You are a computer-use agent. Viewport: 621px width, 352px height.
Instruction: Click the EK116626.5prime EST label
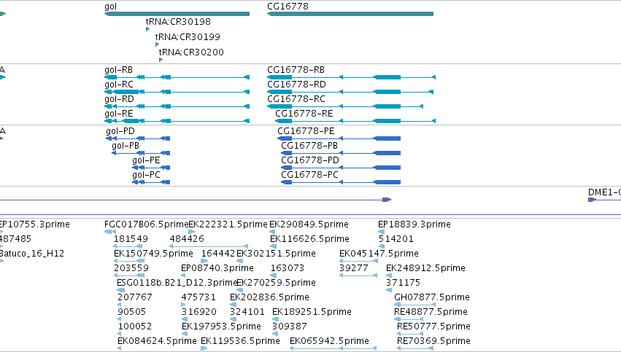309,239
